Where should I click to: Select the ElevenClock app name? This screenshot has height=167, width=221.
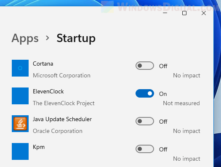pos(48,92)
